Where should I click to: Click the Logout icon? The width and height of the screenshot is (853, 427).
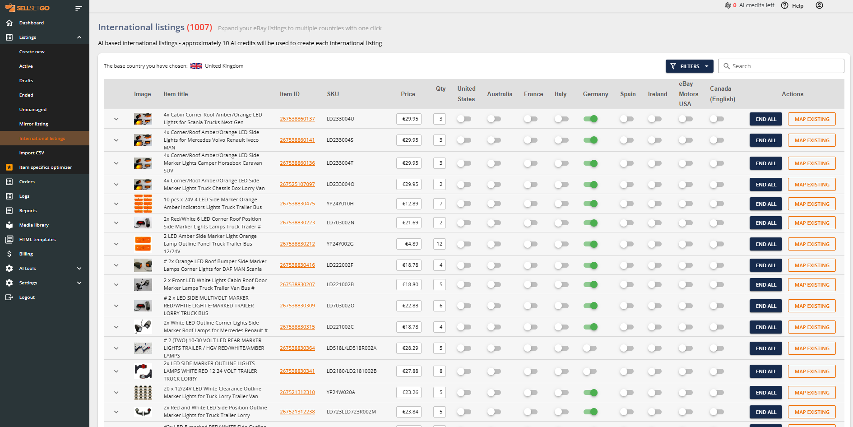9,297
